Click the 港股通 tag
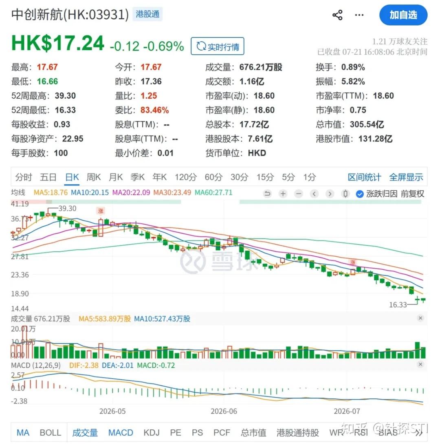This screenshot has height=447, width=440. click(147, 14)
